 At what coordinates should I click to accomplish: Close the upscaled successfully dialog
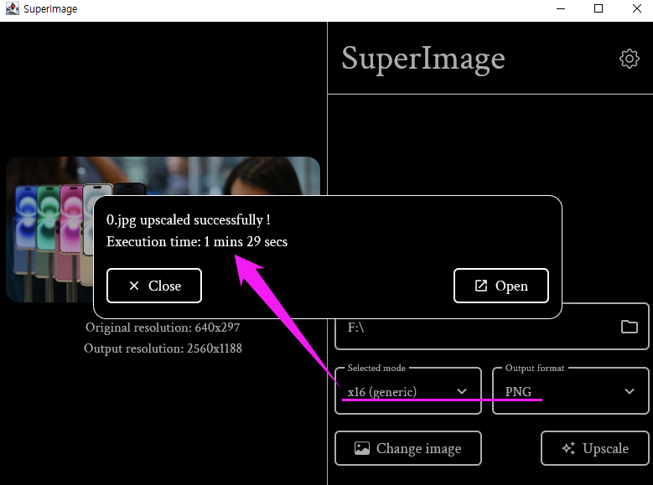click(x=154, y=286)
